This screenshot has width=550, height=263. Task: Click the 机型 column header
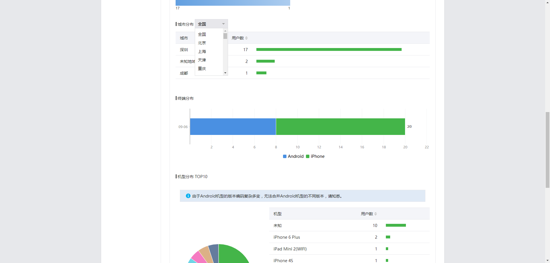point(278,214)
